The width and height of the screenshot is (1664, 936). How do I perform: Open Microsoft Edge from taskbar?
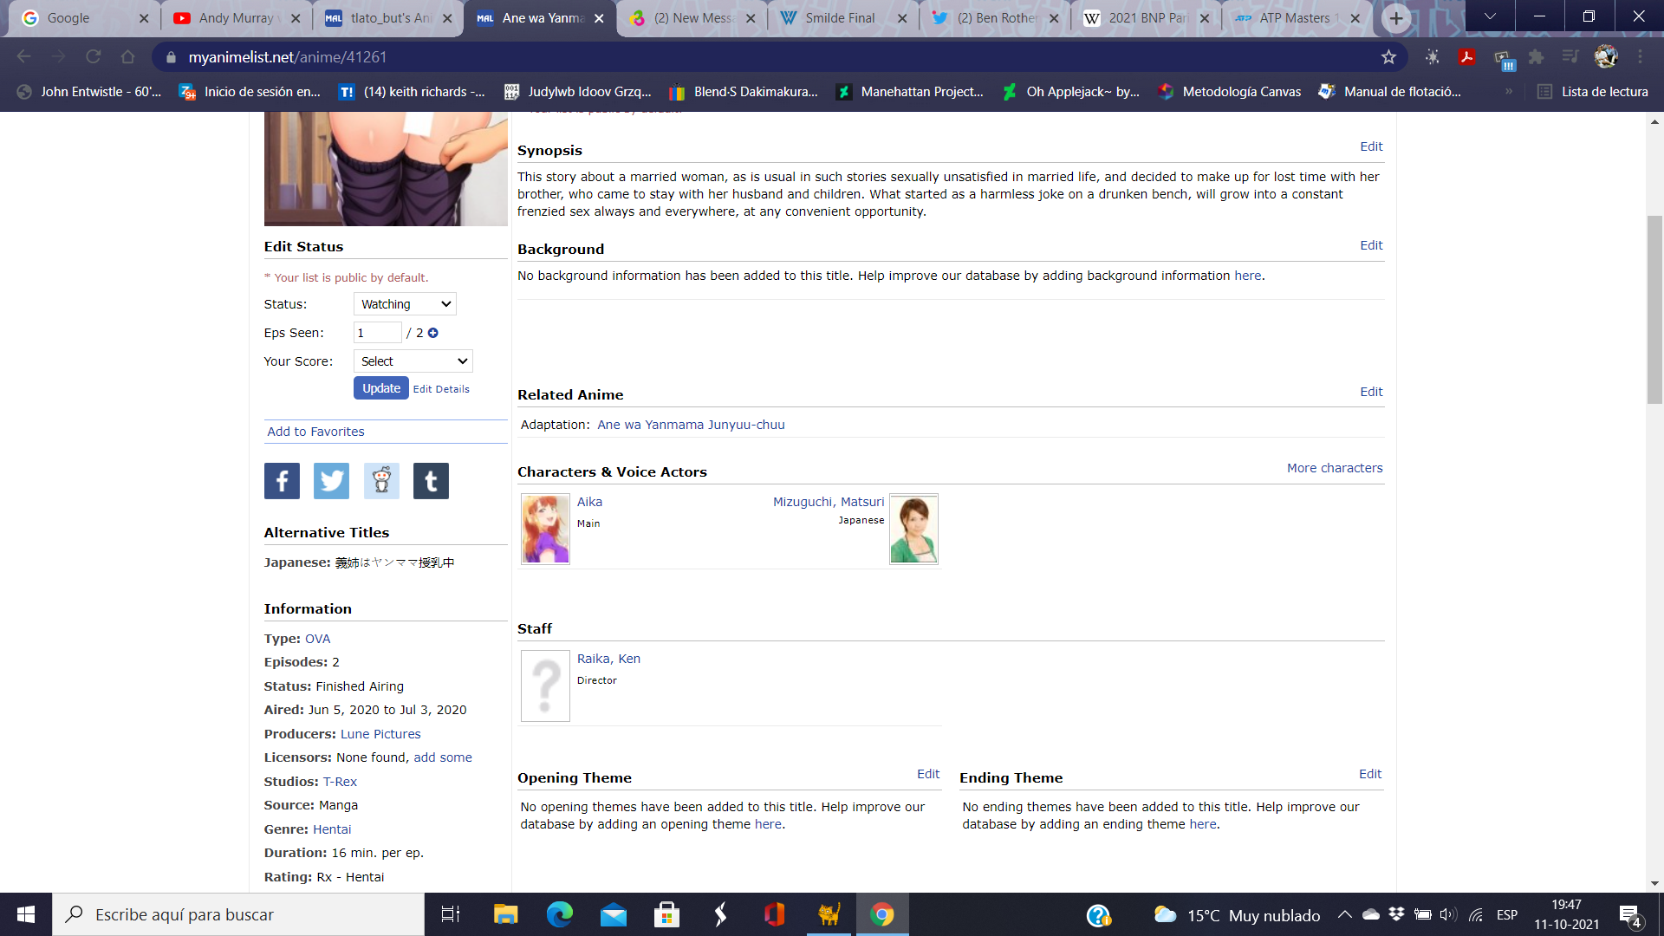pos(560,914)
